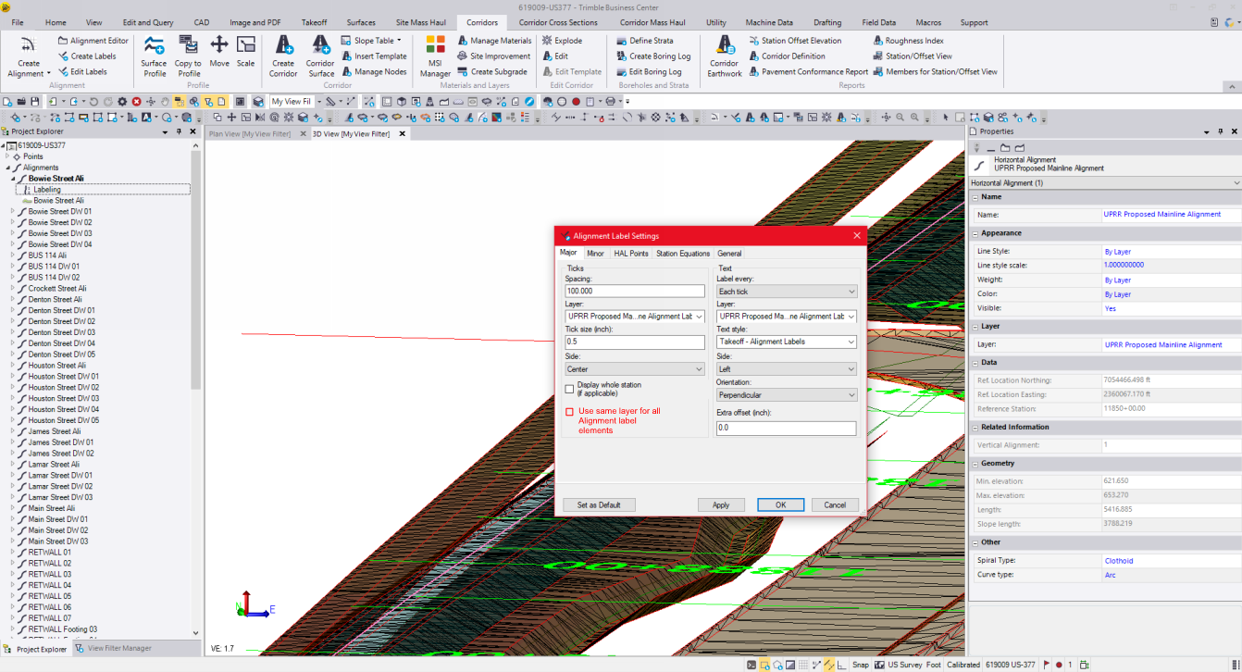The image size is (1242, 672).
Task: Click the Move profile tool
Action: coord(219,52)
